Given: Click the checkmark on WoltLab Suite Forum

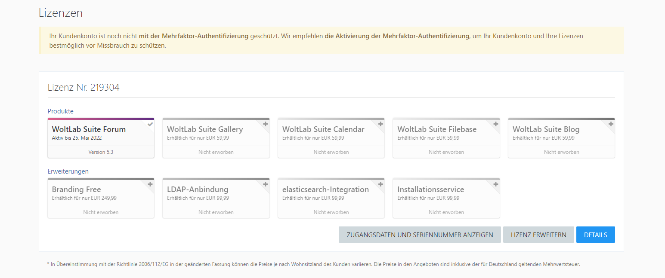Looking at the screenshot, I should (150, 124).
